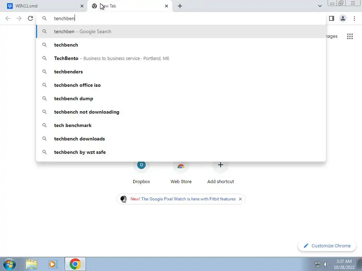The width and height of the screenshot is (362, 271).
Task: Go back with the back arrow
Action: click(8, 18)
